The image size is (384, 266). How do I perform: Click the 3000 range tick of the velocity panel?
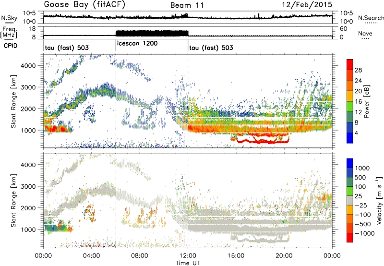[28, 186]
